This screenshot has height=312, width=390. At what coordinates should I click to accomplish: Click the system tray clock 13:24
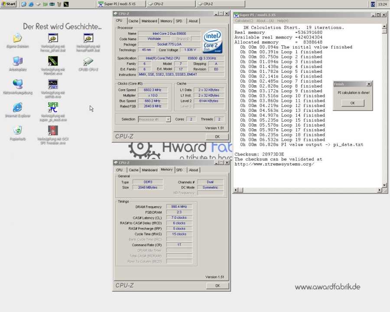tap(382, 4)
